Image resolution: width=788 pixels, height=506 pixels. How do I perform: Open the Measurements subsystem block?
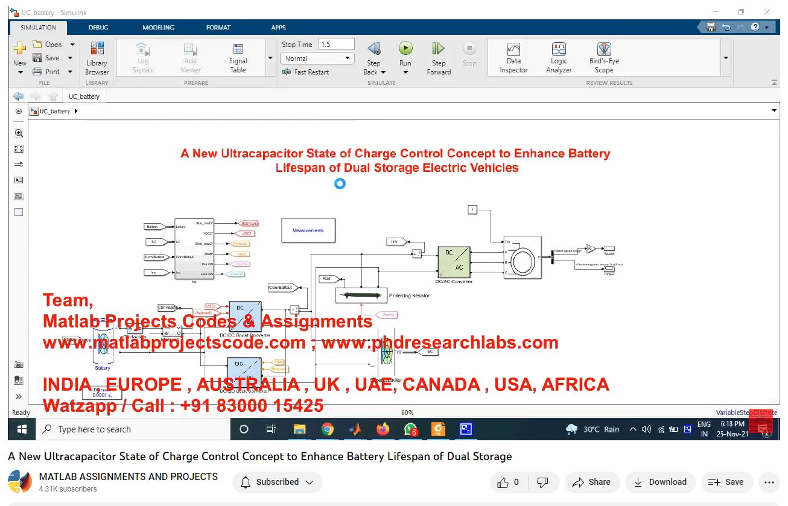pyautogui.click(x=308, y=230)
